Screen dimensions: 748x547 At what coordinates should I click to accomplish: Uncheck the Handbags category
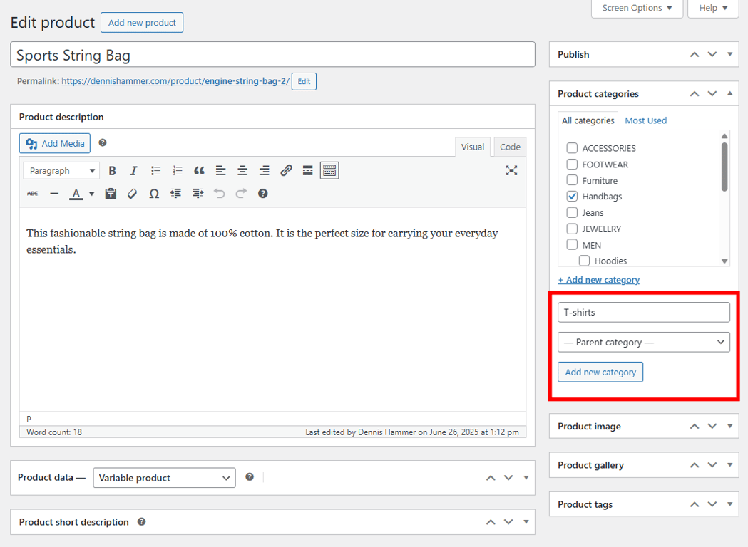coord(571,196)
